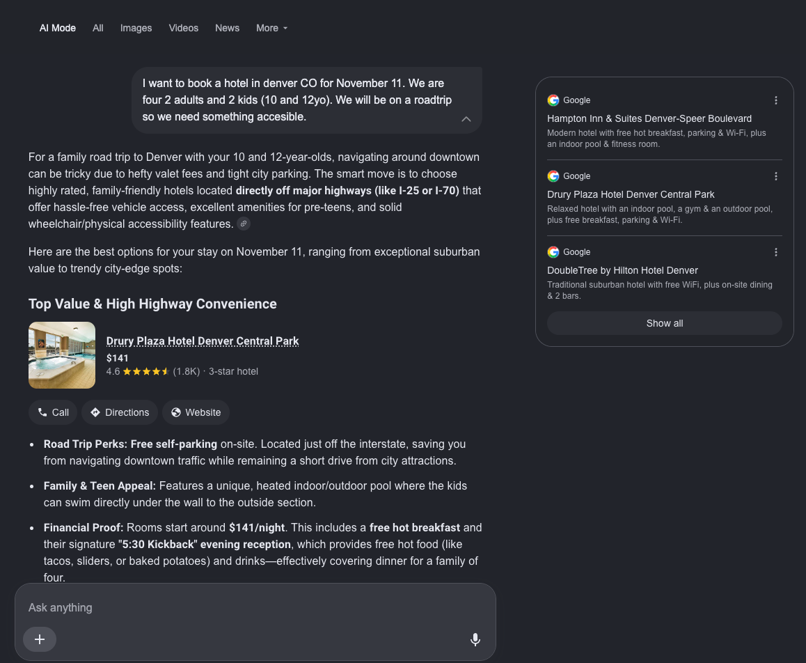Click the 4.6 star rating row
The height and width of the screenshot is (663, 806).
point(182,371)
